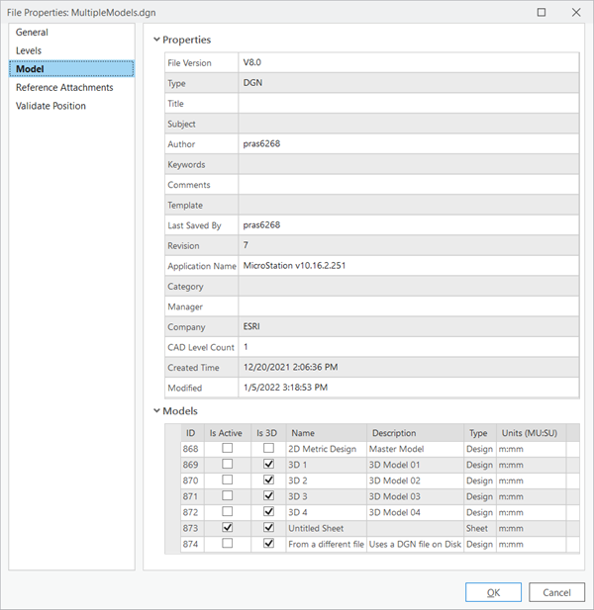Maximize the File Properties dialog window
Screen dimensions: 594x610
tap(541, 12)
